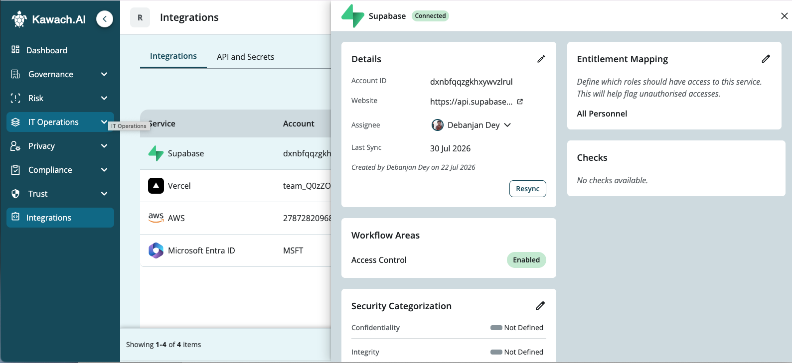Screen dimensions: 792x363
Task: Click the Integrations sidebar icon
Action: pyautogui.click(x=15, y=217)
